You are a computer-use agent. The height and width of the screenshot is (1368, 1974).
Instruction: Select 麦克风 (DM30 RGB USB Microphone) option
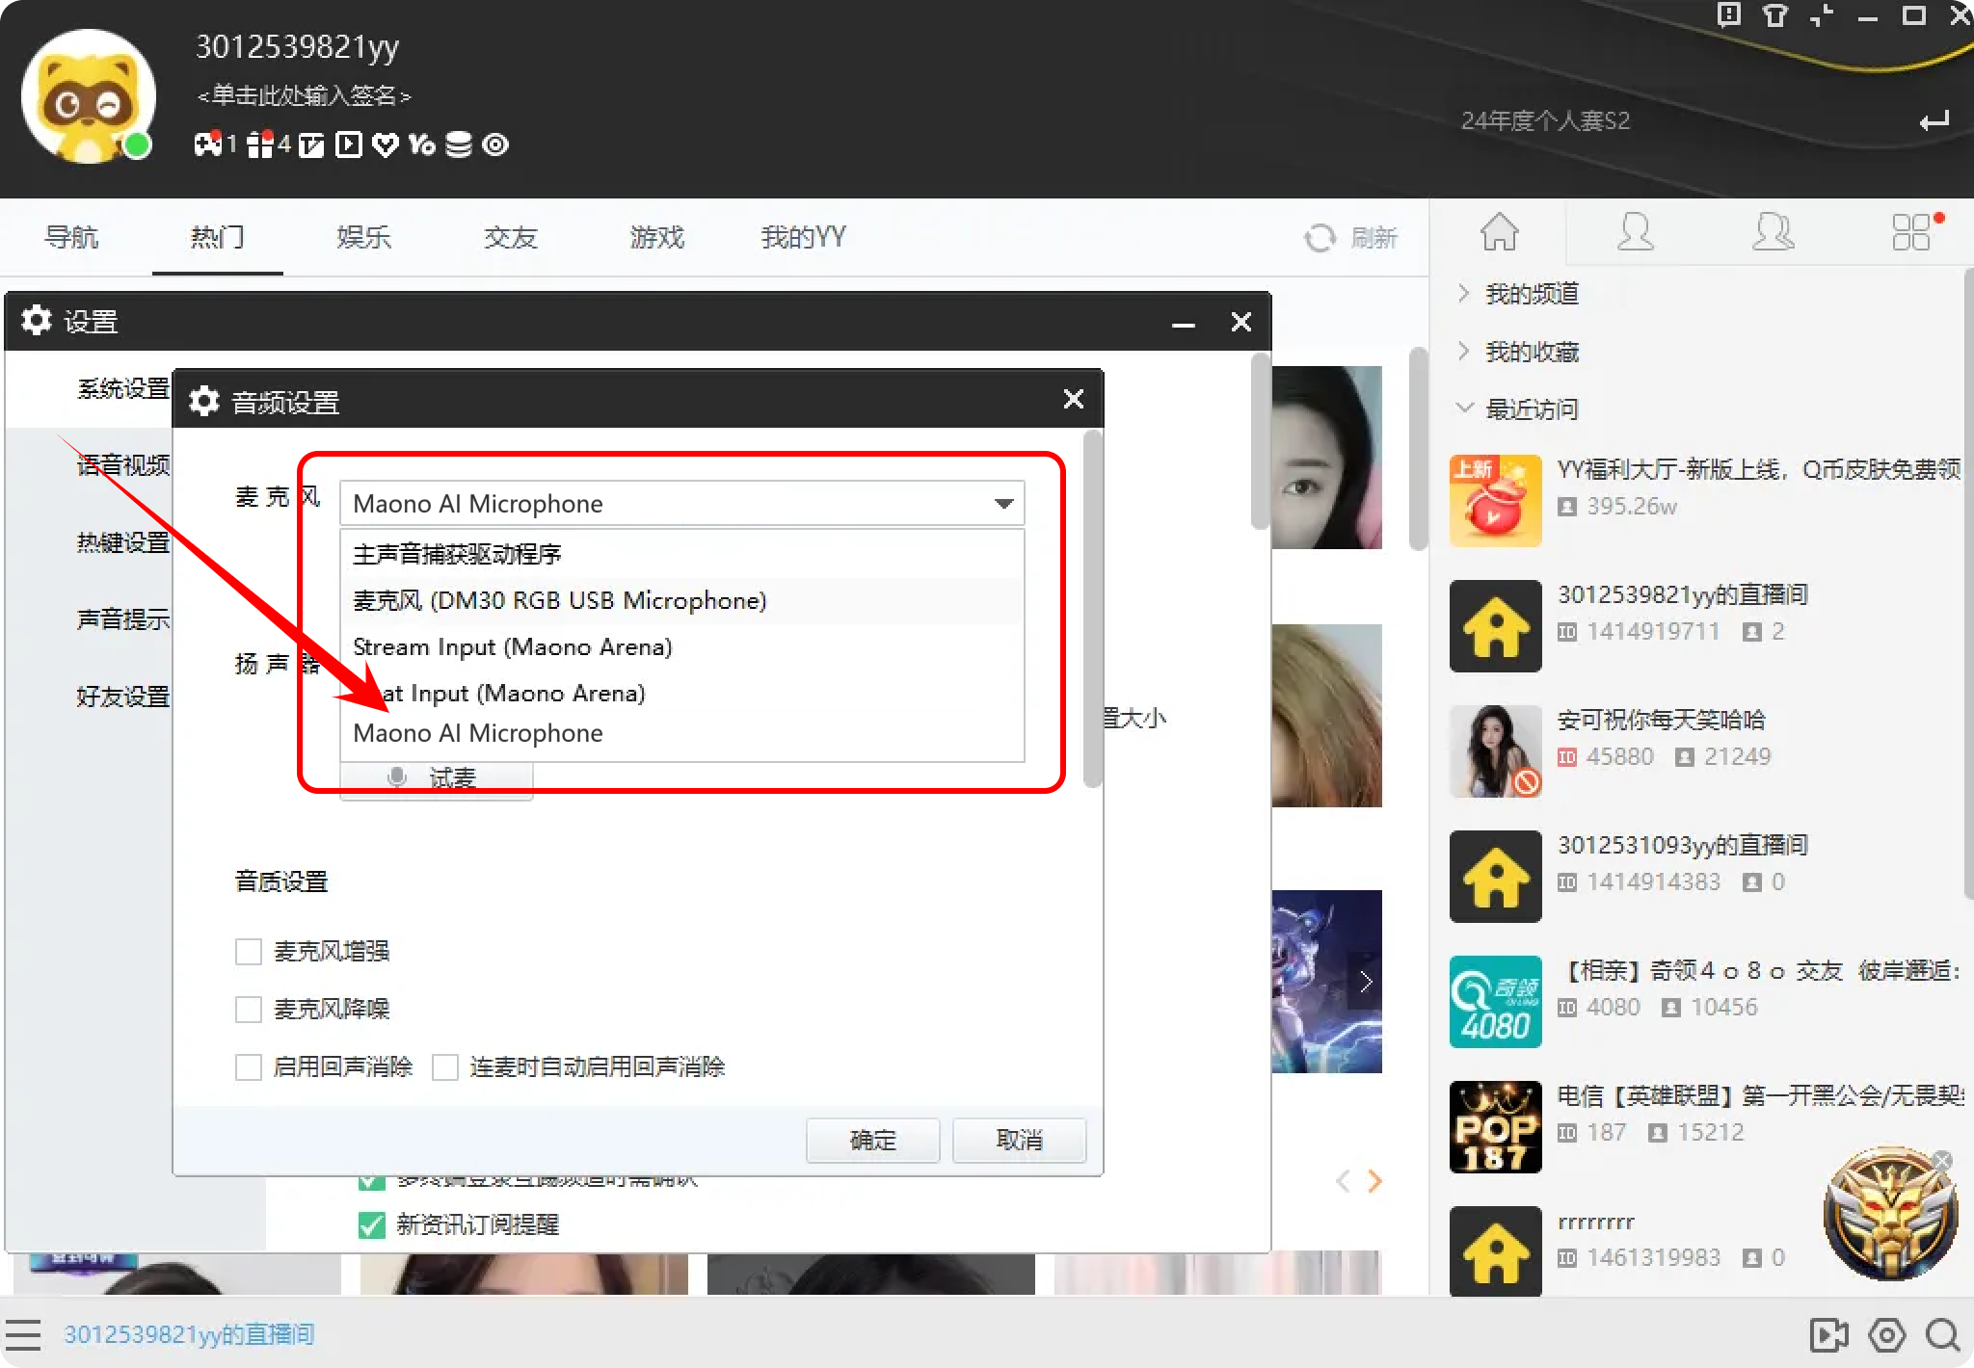coord(682,600)
